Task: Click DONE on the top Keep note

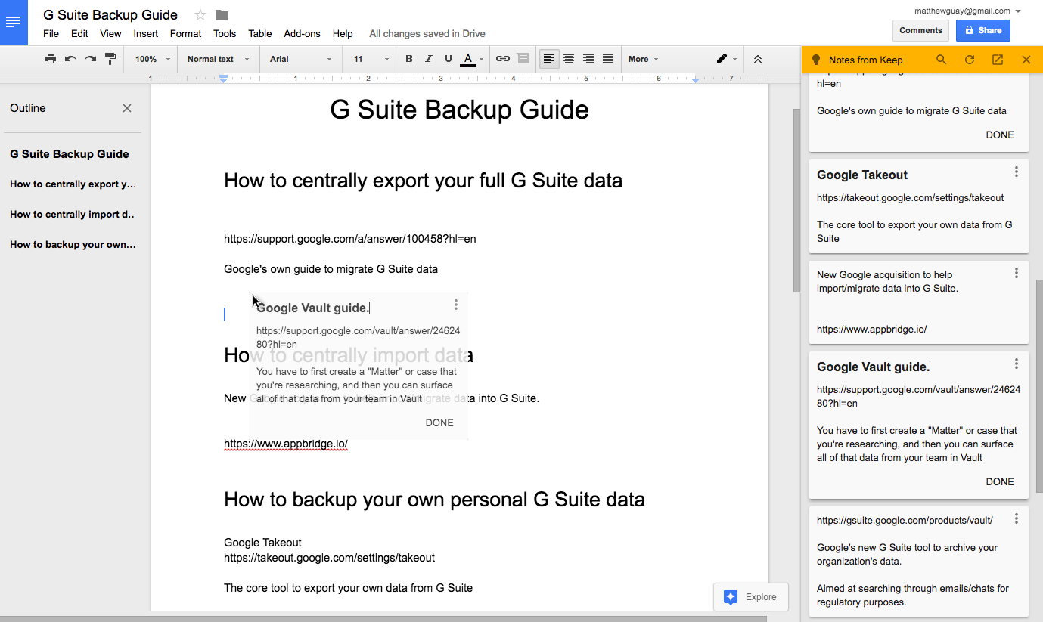Action: [x=1000, y=135]
